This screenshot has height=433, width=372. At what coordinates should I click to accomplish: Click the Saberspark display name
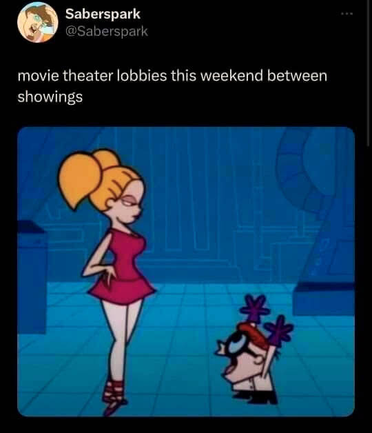pos(103,14)
